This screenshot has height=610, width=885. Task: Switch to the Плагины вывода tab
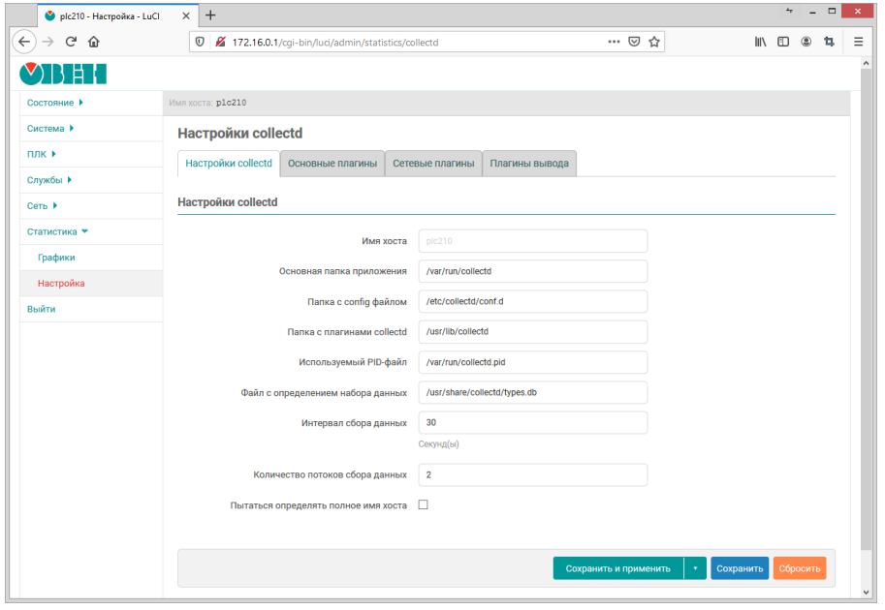click(x=529, y=164)
